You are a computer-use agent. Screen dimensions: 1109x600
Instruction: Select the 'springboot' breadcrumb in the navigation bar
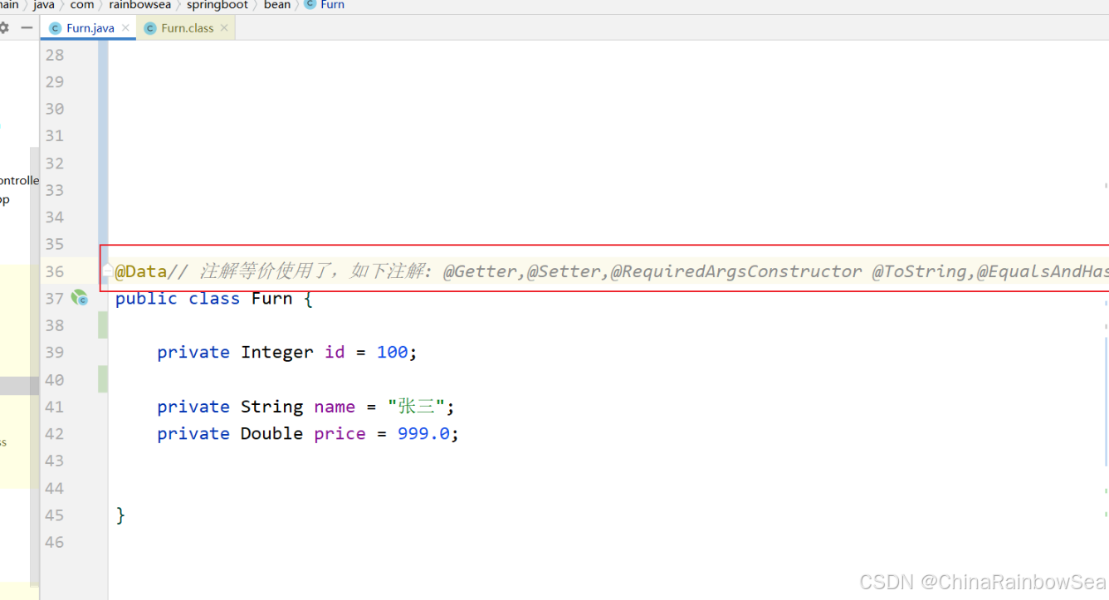coord(217,5)
